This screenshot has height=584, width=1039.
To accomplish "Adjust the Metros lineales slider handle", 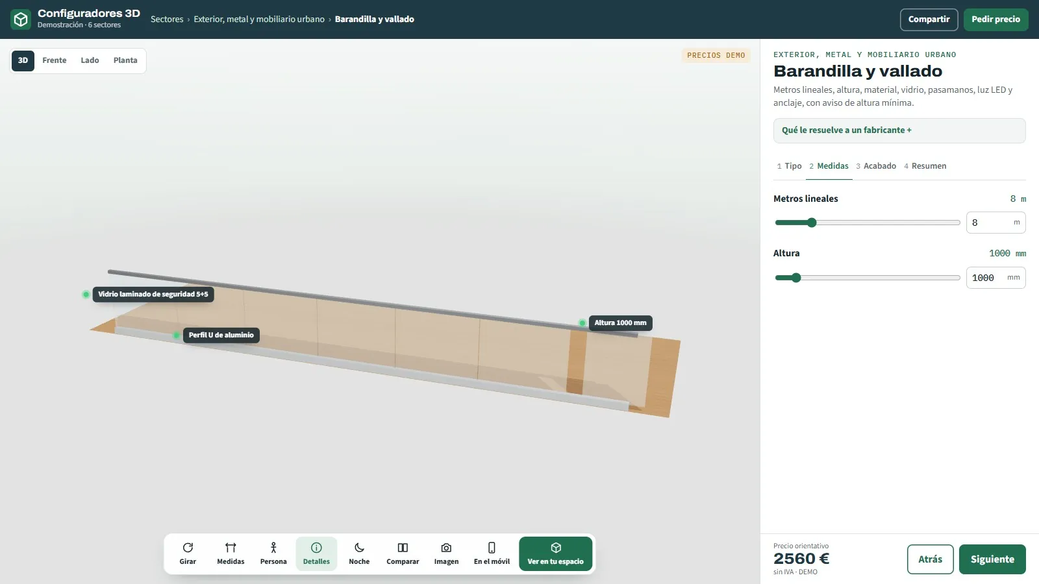I will tap(812, 223).
